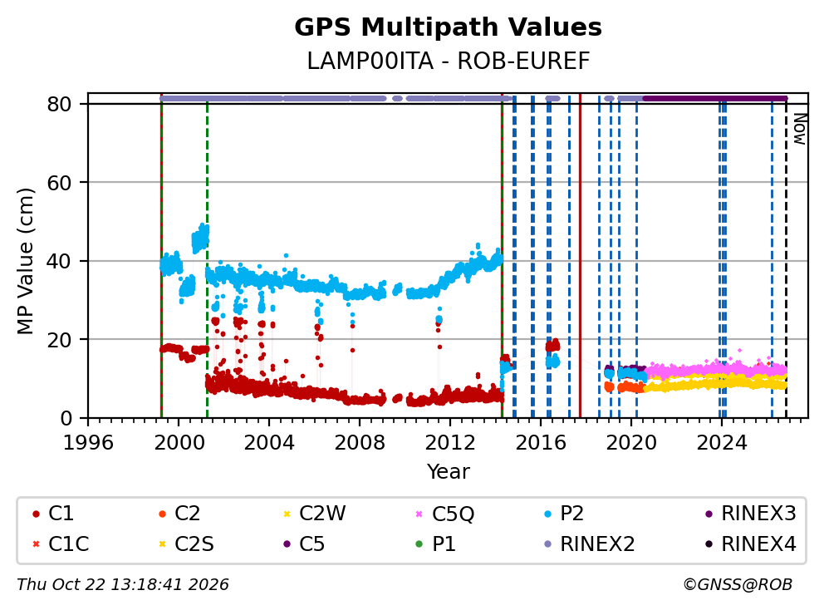This screenshot has width=824, height=610.
Task: Click the P1 legend label
Action: [x=444, y=544]
